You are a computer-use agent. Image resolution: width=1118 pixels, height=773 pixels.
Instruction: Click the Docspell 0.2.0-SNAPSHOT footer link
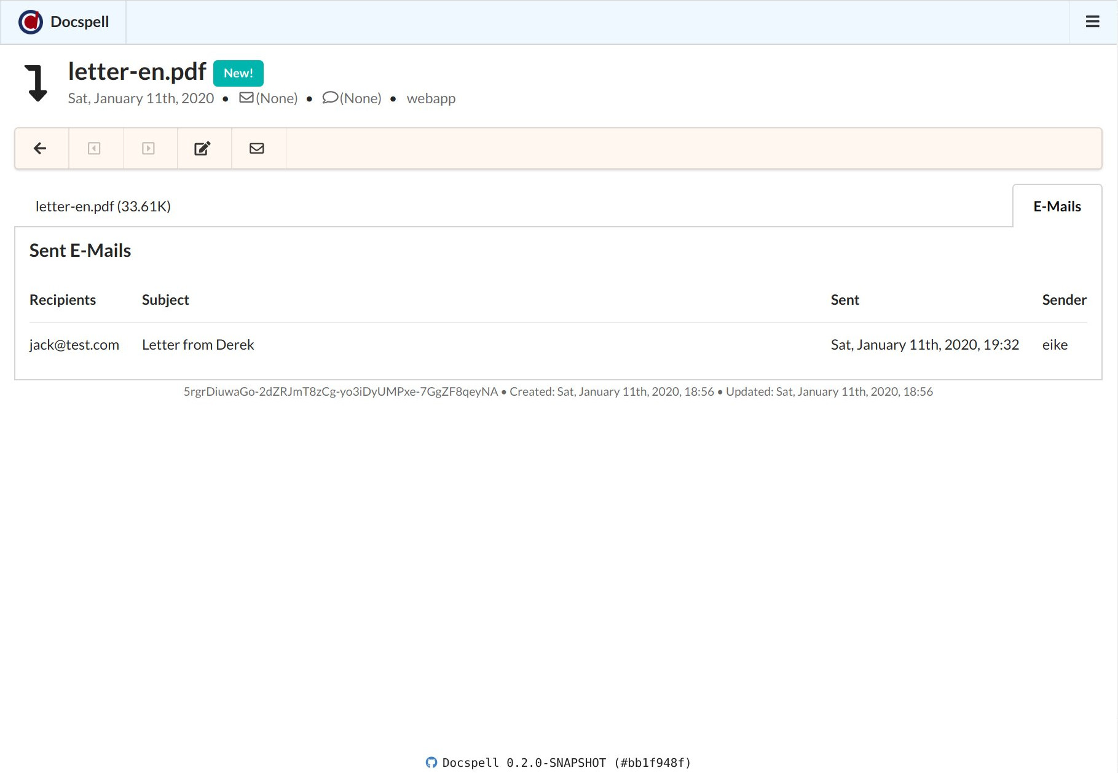click(x=565, y=763)
